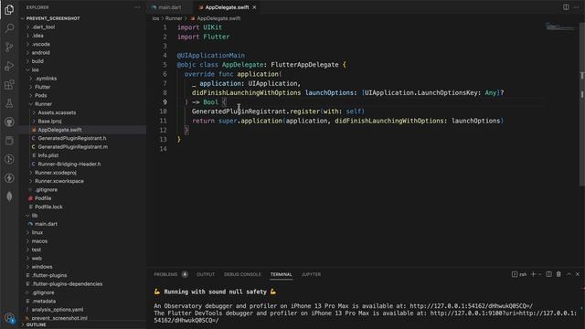The height and width of the screenshot is (329, 585).
Task: Open the Explorer view in the activity bar
Action: [x=9, y=9]
